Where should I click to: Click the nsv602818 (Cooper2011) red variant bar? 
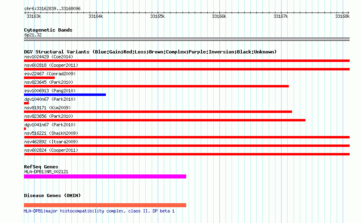tap(187, 69)
